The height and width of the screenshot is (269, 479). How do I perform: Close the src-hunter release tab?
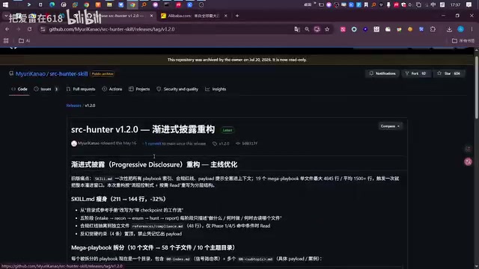[x=151, y=16]
